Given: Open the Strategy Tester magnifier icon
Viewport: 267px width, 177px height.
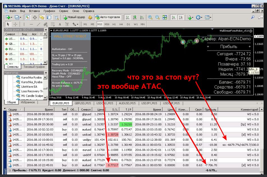Looking at the screenshot, I should (x=56, y=17).
